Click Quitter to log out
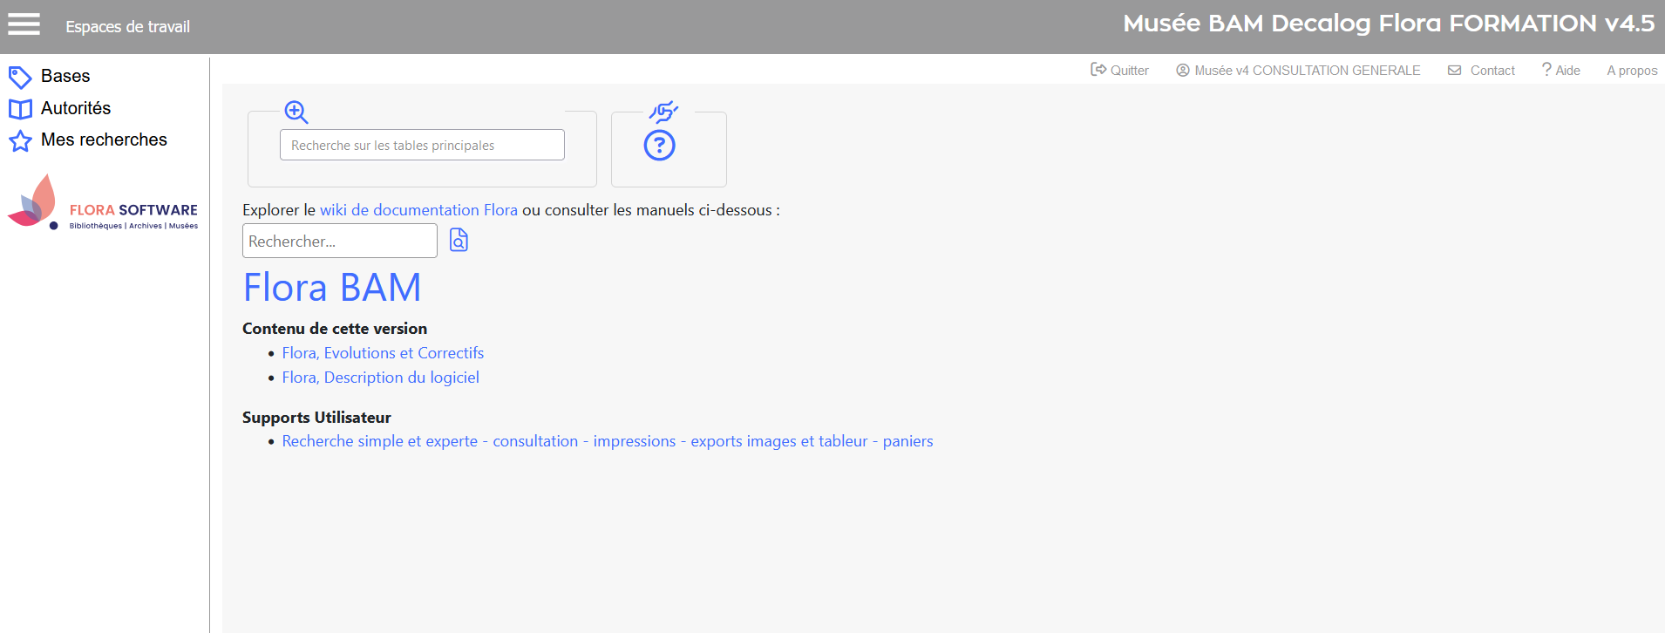Viewport: 1665px width, 633px height. click(x=1120, y=71)
